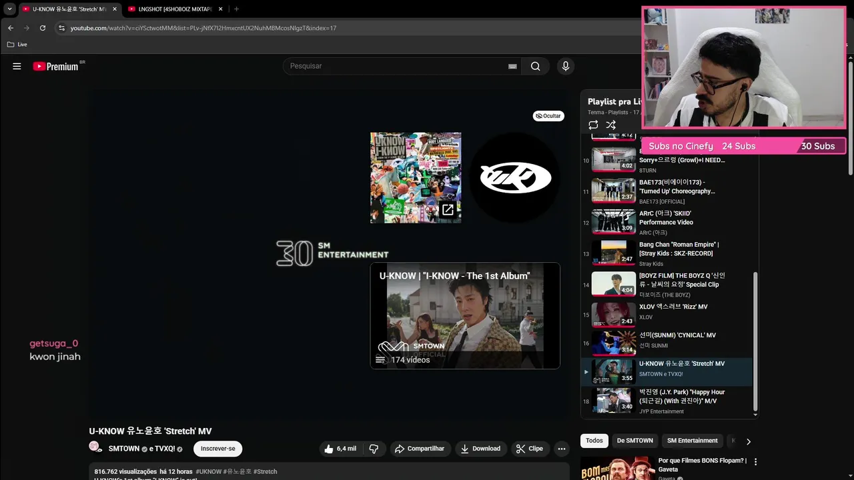Click the playlist panel scrollbar
The image size is (854, 480).
pos(756,340)
